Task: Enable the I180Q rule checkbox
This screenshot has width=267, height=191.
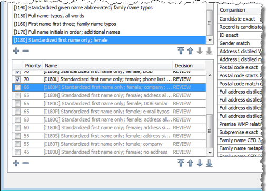Action: [17, 119]
